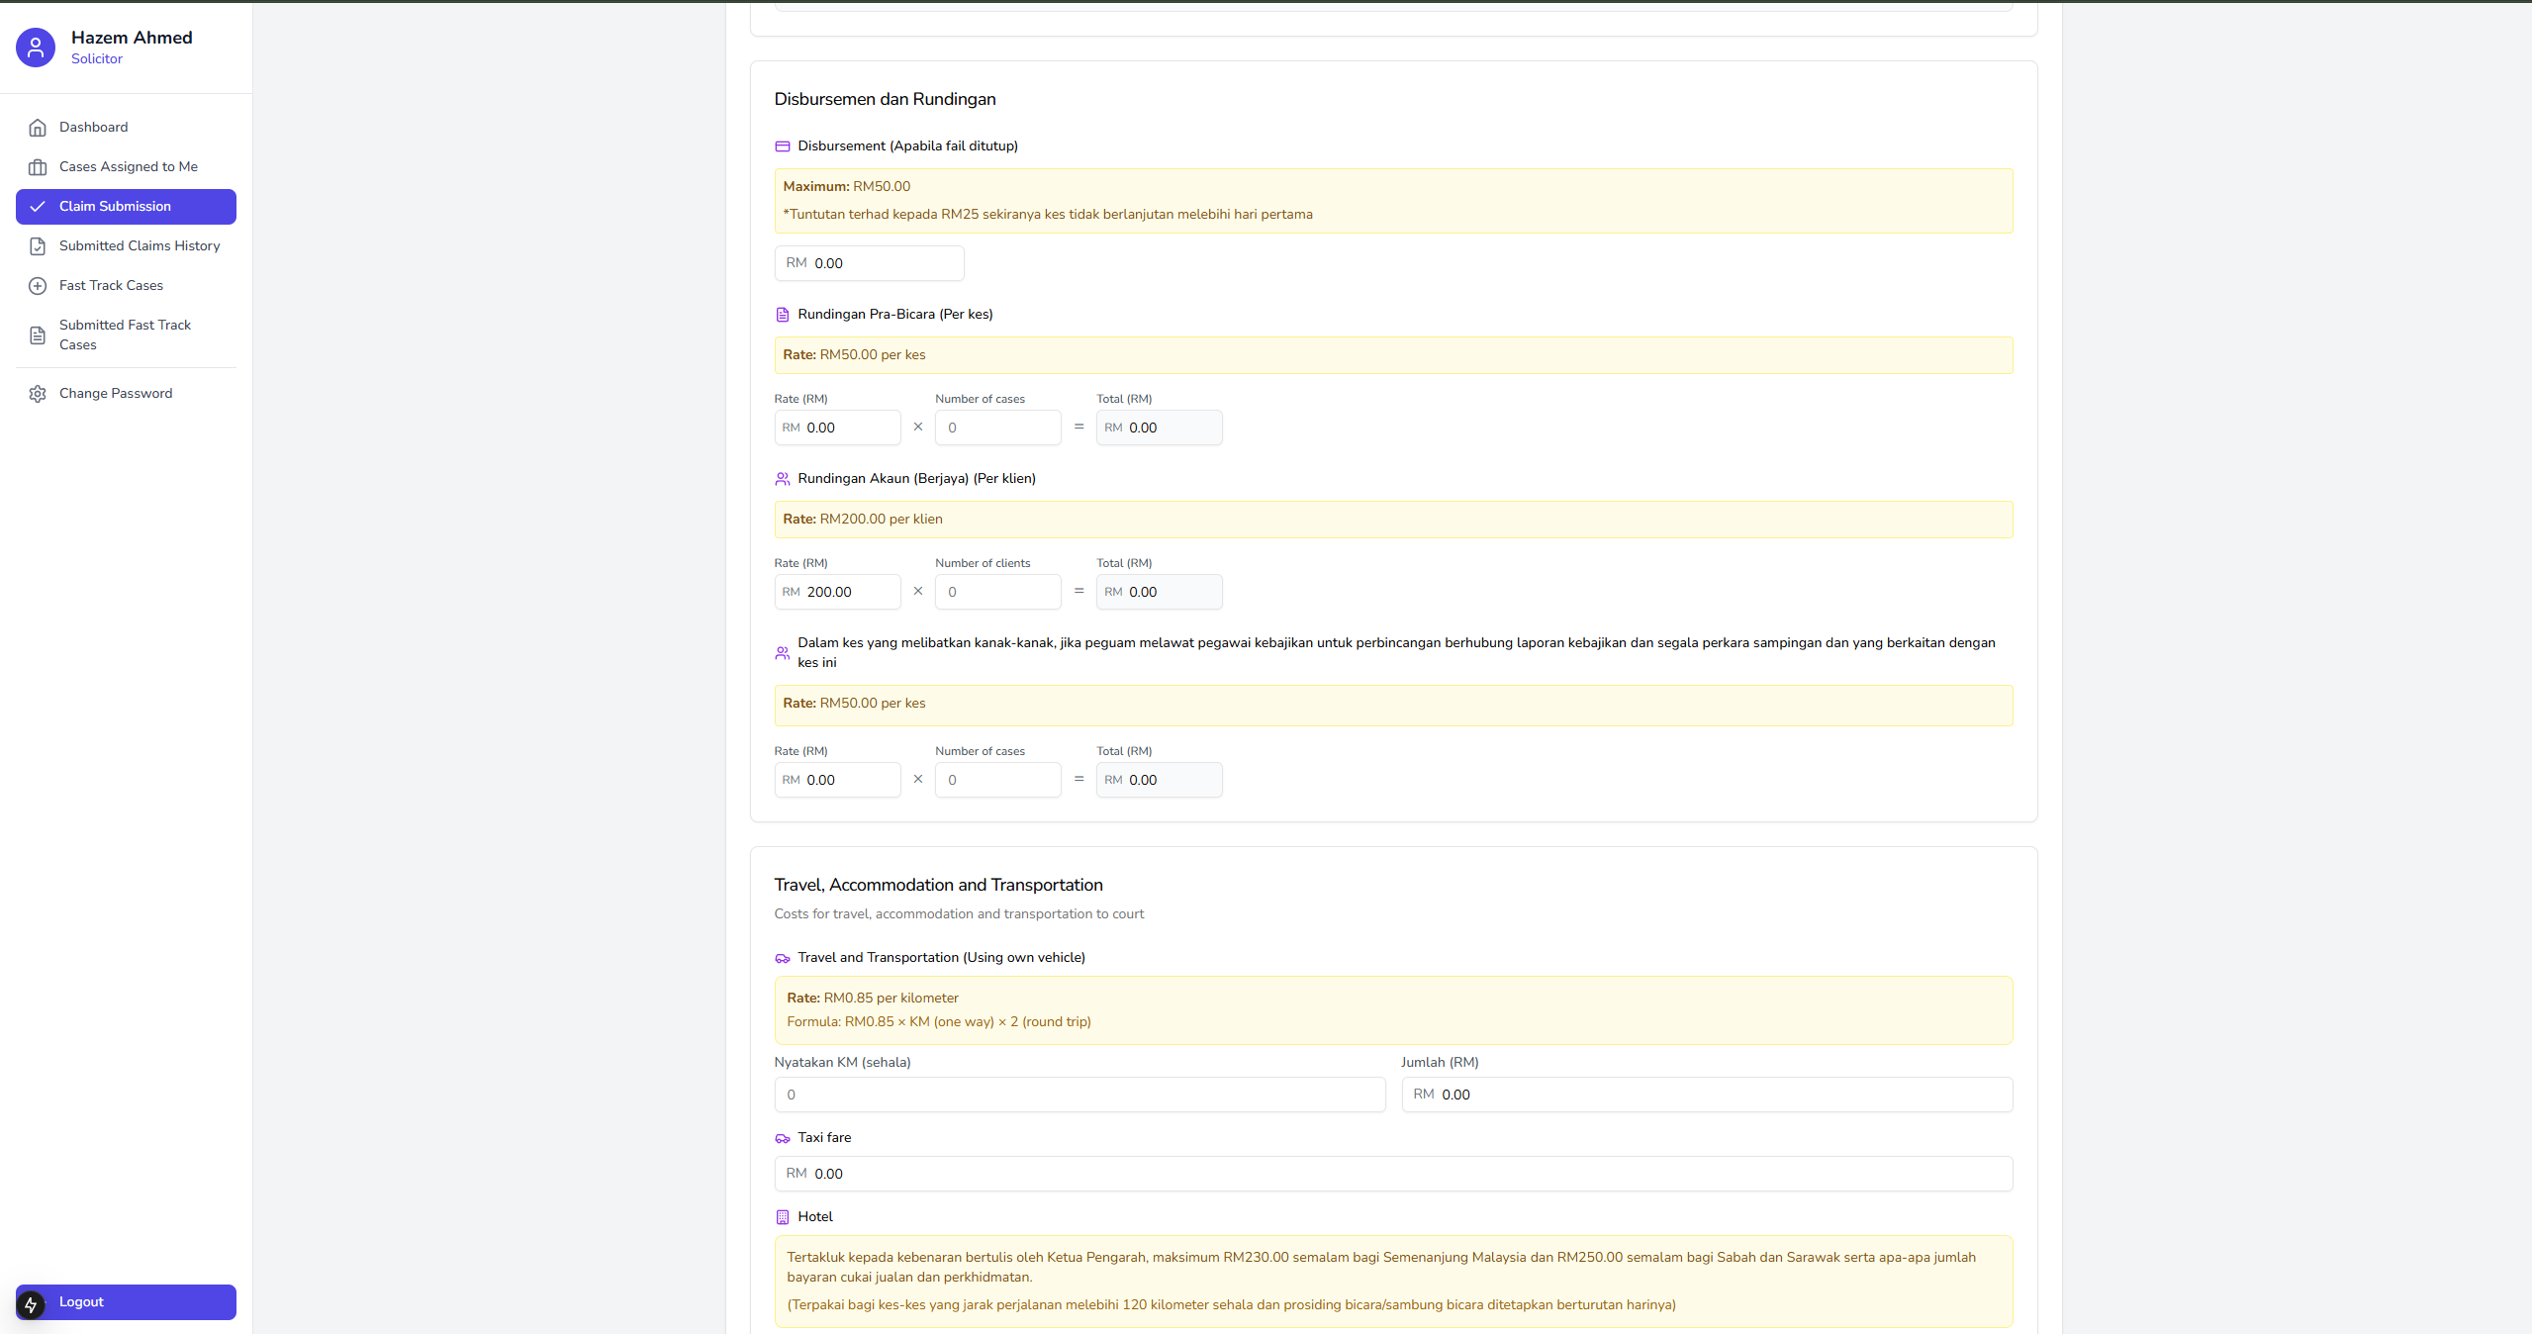
Task: Click Number of clients input field
Action: (x=999, y=592)
